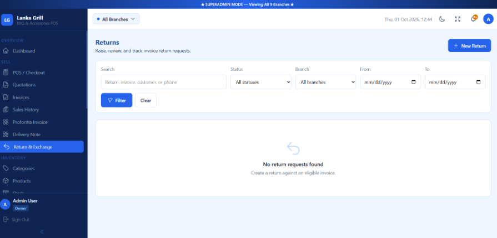Click the To date field
Image resolution: width=497 pixels, height=238 pixels.
coord(455,82)
